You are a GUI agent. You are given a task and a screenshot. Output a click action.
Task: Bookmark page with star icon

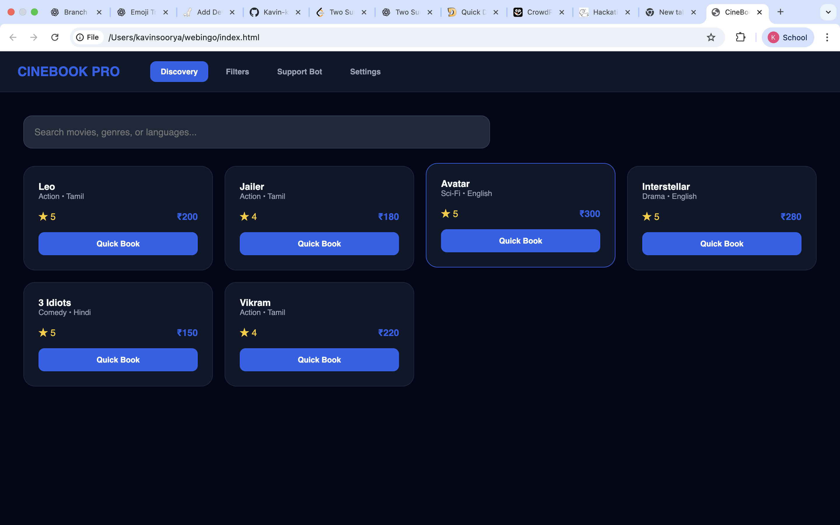click(x=711, y=37)
